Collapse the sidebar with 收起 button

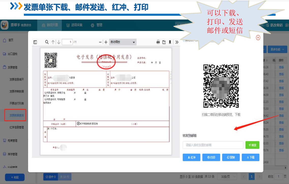(15, 177)
